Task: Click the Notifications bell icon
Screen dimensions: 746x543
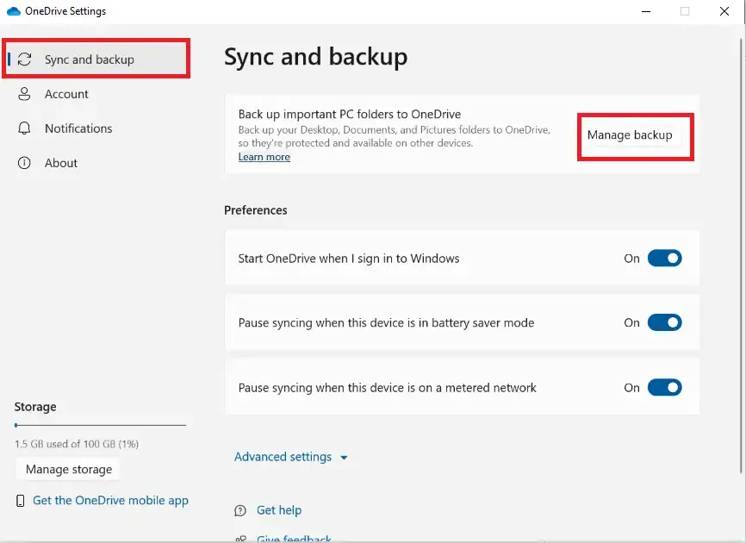Action: (x=23, y=128)
